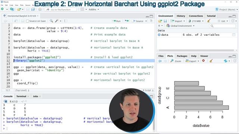
Task: Switch to the Jobs tab
Action: click(35, 96)
